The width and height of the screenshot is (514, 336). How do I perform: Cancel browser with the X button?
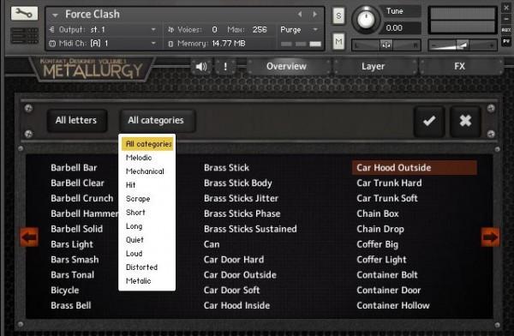465,121
